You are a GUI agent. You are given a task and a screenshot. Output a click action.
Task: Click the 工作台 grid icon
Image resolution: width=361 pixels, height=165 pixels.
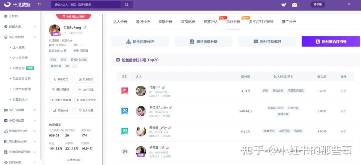6,16
